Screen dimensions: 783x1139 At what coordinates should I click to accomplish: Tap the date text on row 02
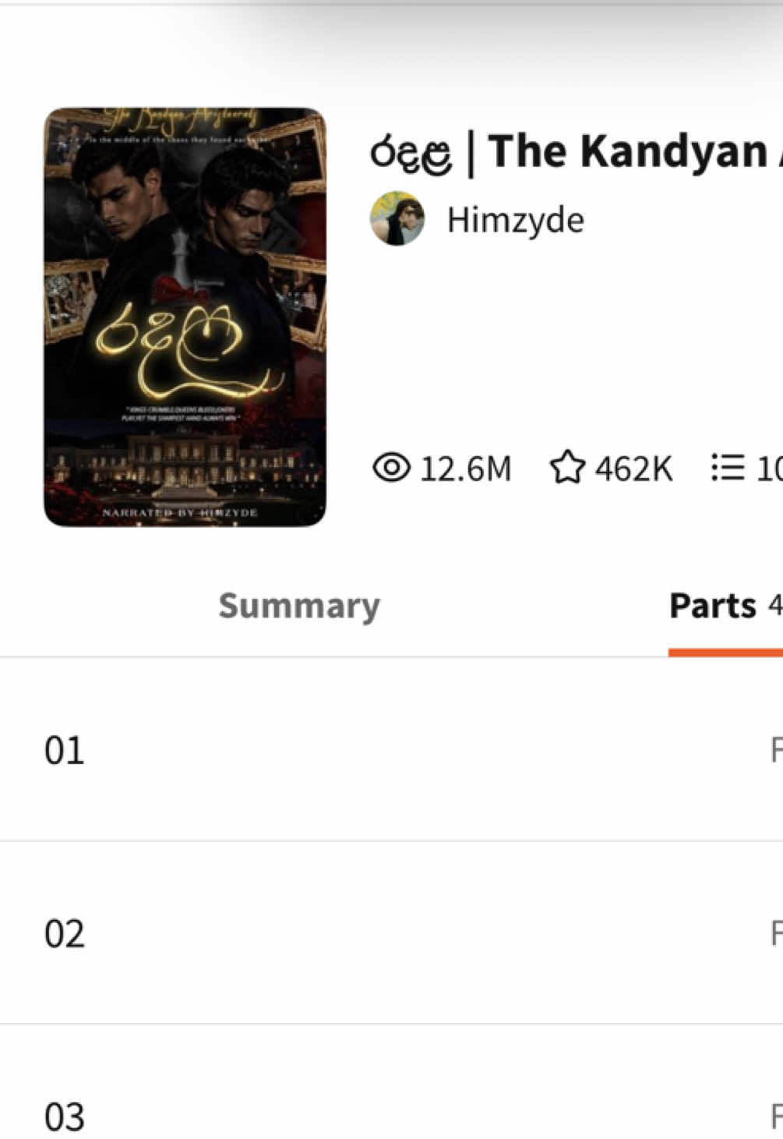point(776,933)
